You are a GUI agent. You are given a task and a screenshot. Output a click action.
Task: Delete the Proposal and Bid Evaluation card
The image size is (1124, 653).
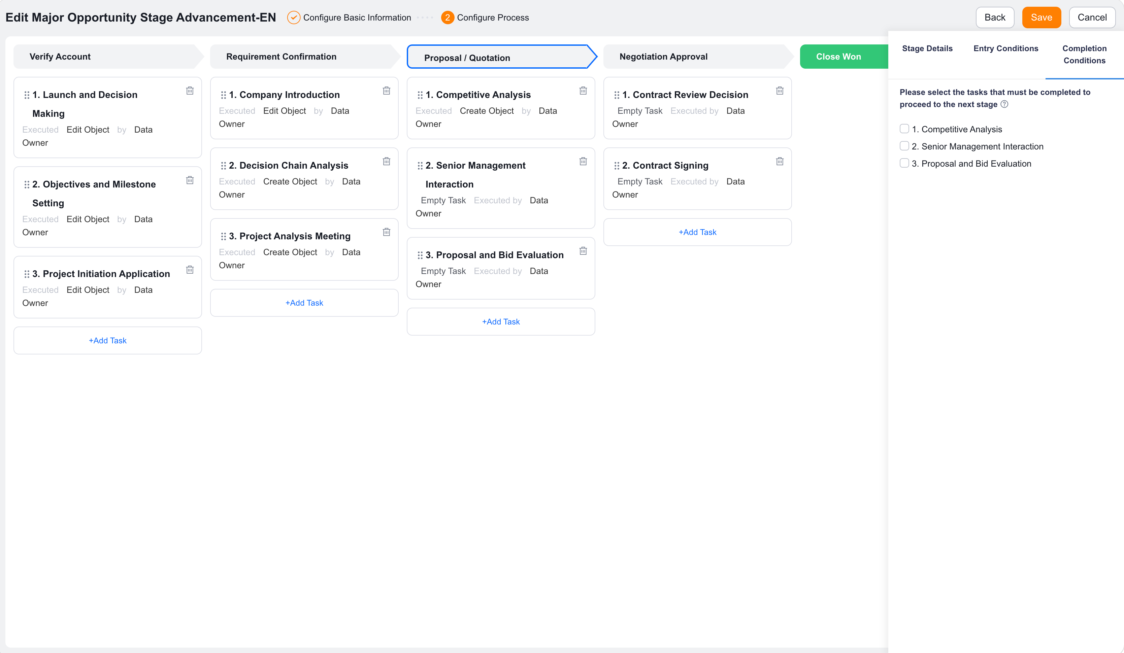click(x=583, y=251)
